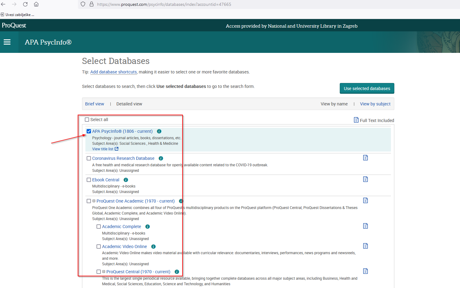
Task: Show info for ProQuest One Academic
Action: tap(181, 201)
